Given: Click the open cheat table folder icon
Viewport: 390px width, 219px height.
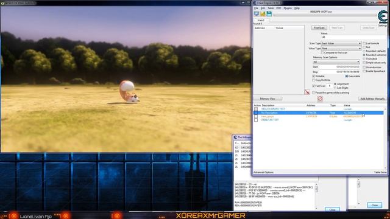Looking at the screenshot, I should 263,13.
